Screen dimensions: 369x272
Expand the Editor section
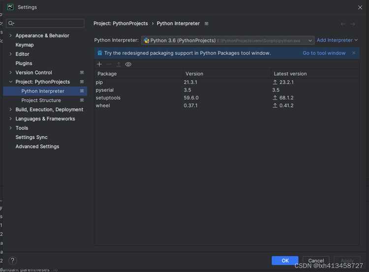[x=10, y=54]
